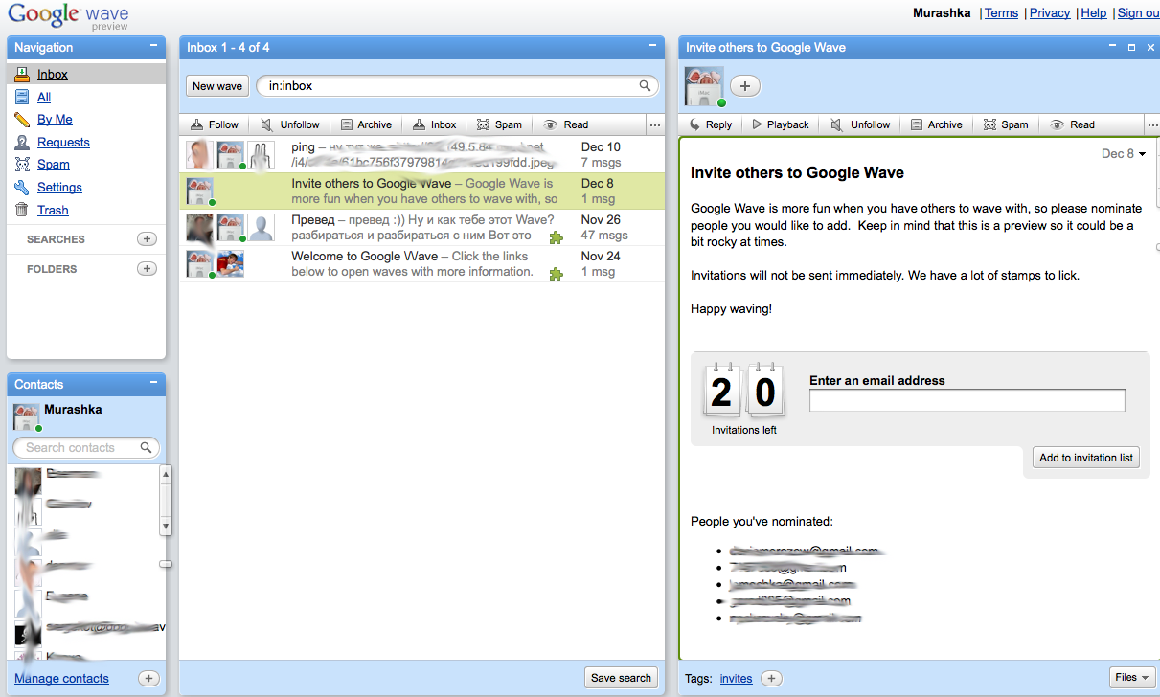Screen dimensions: 1160x697
Task: Click the Sign out link
Action: 1138,12
